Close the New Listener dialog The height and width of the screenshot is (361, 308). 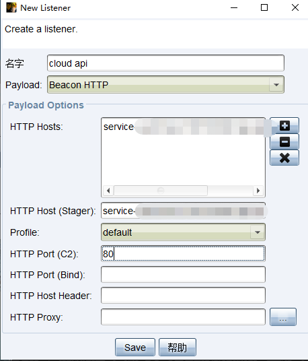[x=295, y=7]
